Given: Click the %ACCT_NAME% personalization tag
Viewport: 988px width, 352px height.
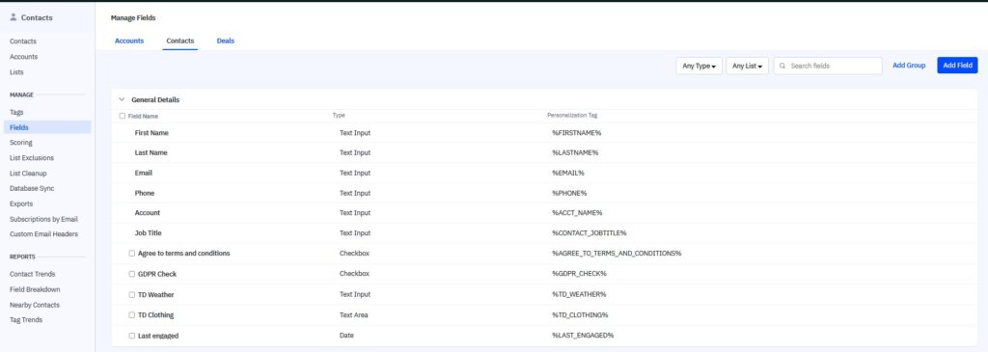Looking at the screenshot, I should (x=577, y=213).
